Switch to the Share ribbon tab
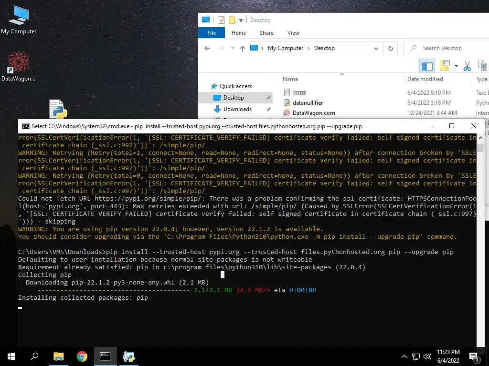 click(266, 33)
